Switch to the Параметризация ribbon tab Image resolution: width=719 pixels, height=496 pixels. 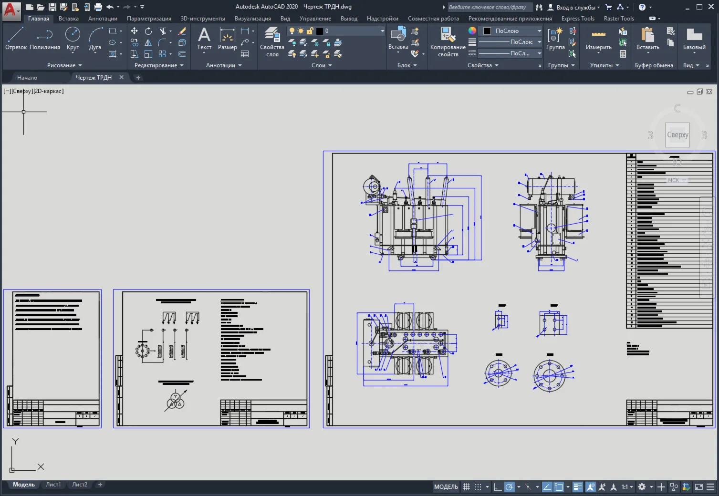point(149,19)
